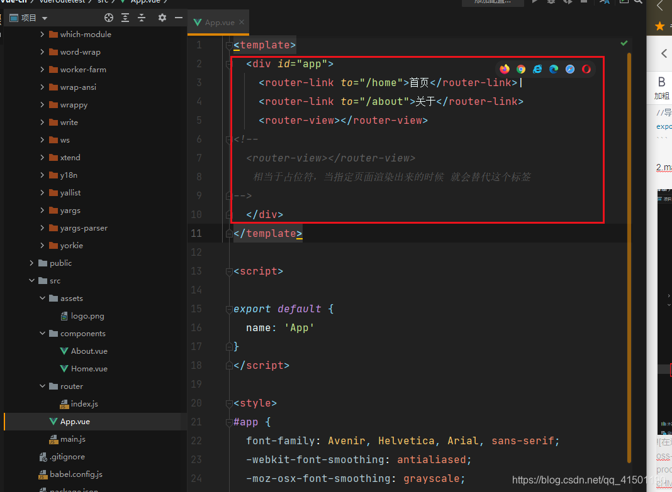This screenshot has height=492, width=672.
Task: Click the expand all icon in project panel
Action: point(125,18)
